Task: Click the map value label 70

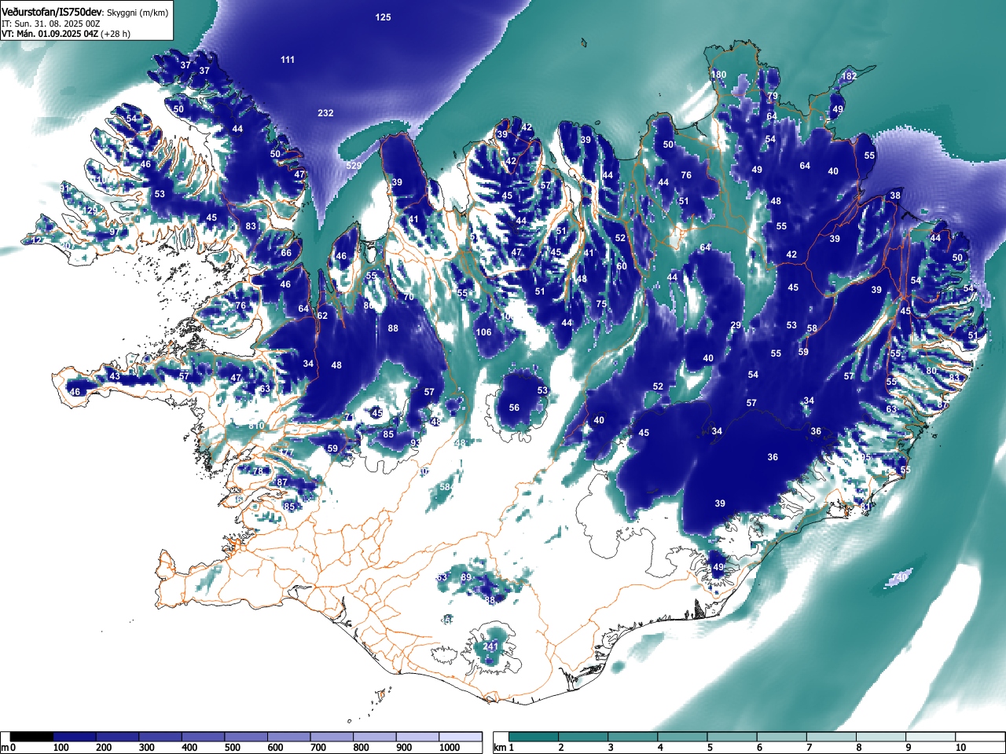Action: click(408, 298)
